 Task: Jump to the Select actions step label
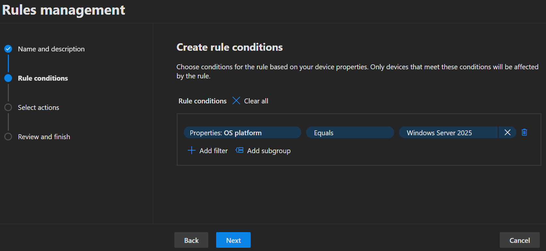(x=38, y=108)
